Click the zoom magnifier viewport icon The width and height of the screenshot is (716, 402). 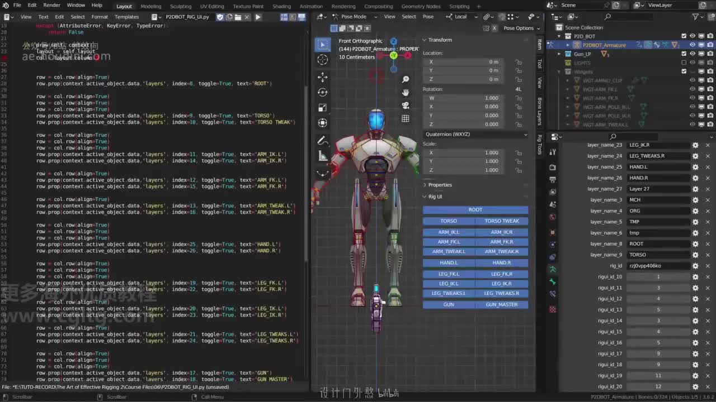[x=406, y=79]
